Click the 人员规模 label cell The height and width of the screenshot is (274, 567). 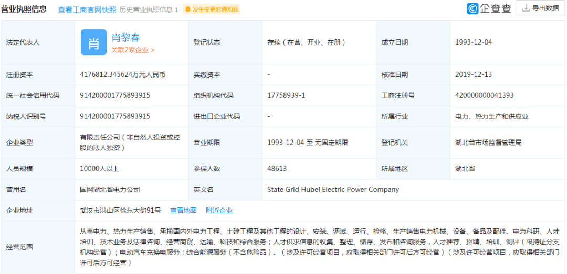pos(38,168)
